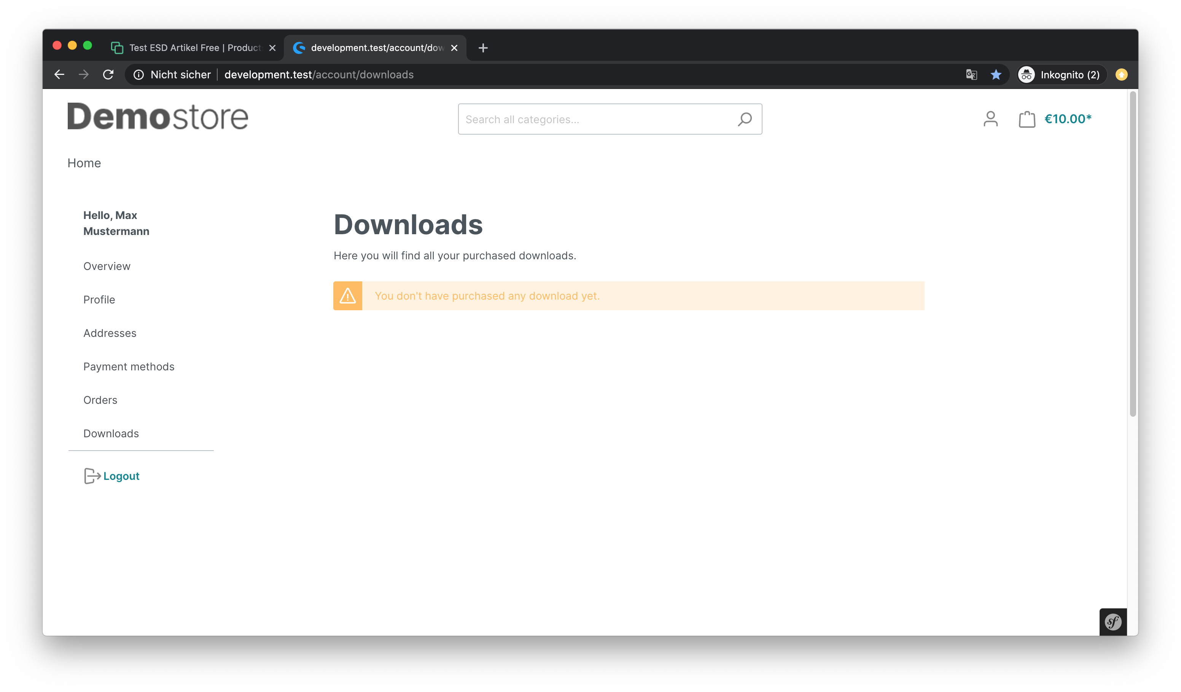Close the development.test downloads tab
Image resolution: width=1181 pixels, height=692 pixels.
[454, 48]
